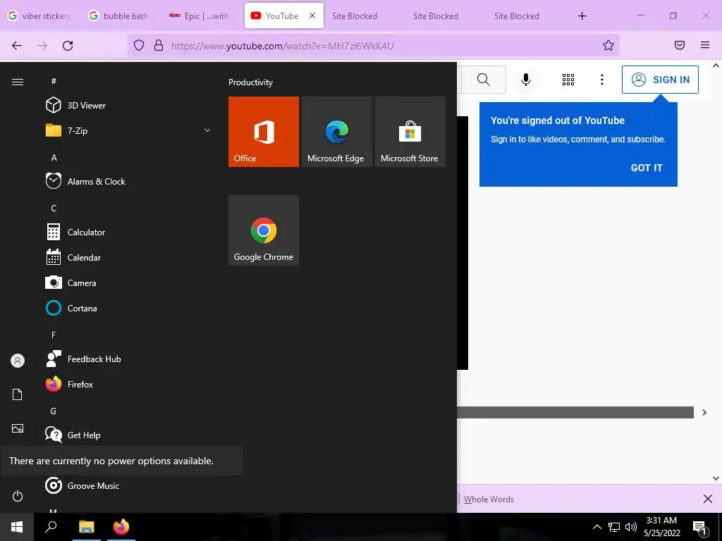
Task: Save page to Pocket
Action: click(x=680, y=45)
